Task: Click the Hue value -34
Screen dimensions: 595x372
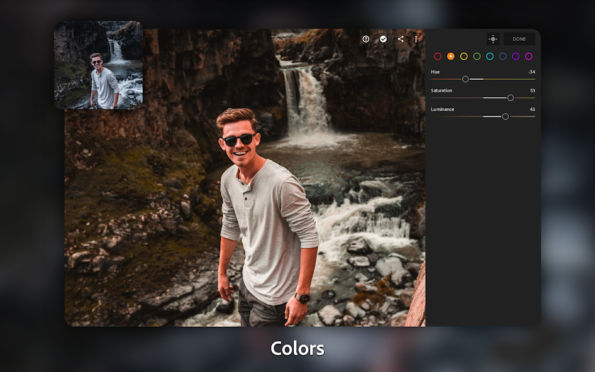Action: pyautogui.click(x=531, y=72)
